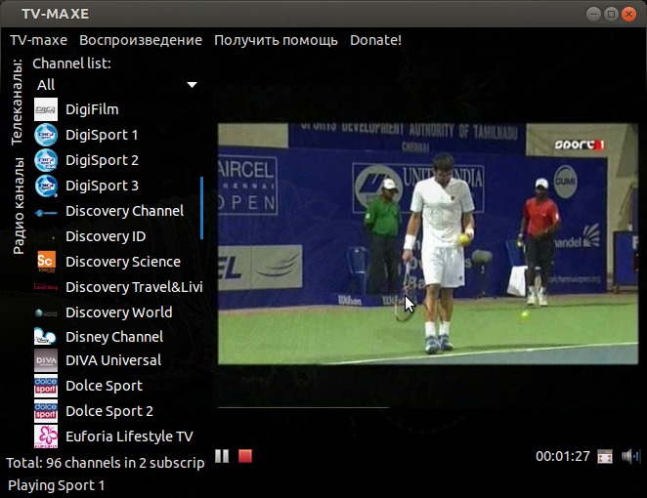This screenshot has width=647, height=498.
Task: Switch to the Радио каналы tab
Action: [x=19, y=206]
